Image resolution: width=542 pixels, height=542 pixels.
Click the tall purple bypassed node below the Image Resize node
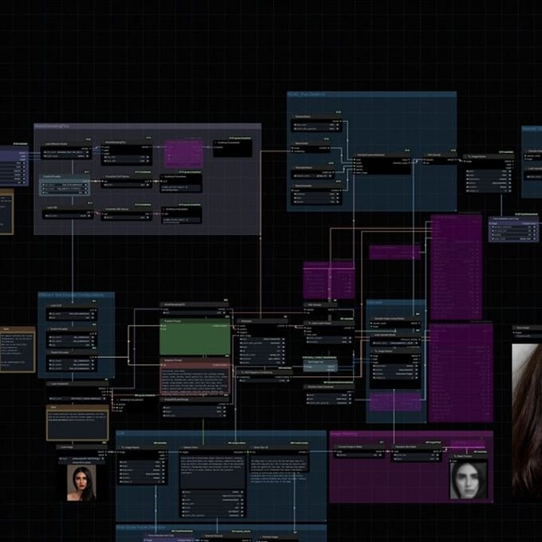point(456,265)
